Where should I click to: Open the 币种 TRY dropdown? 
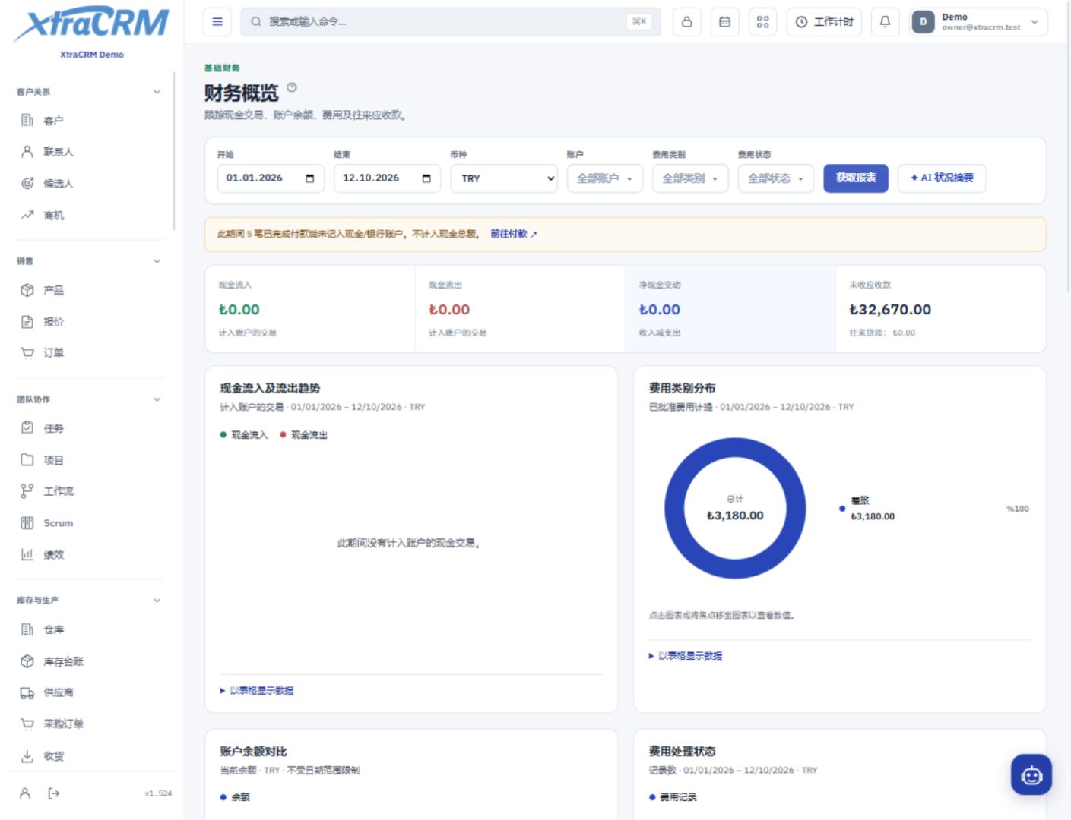click(x=505, y=178)
